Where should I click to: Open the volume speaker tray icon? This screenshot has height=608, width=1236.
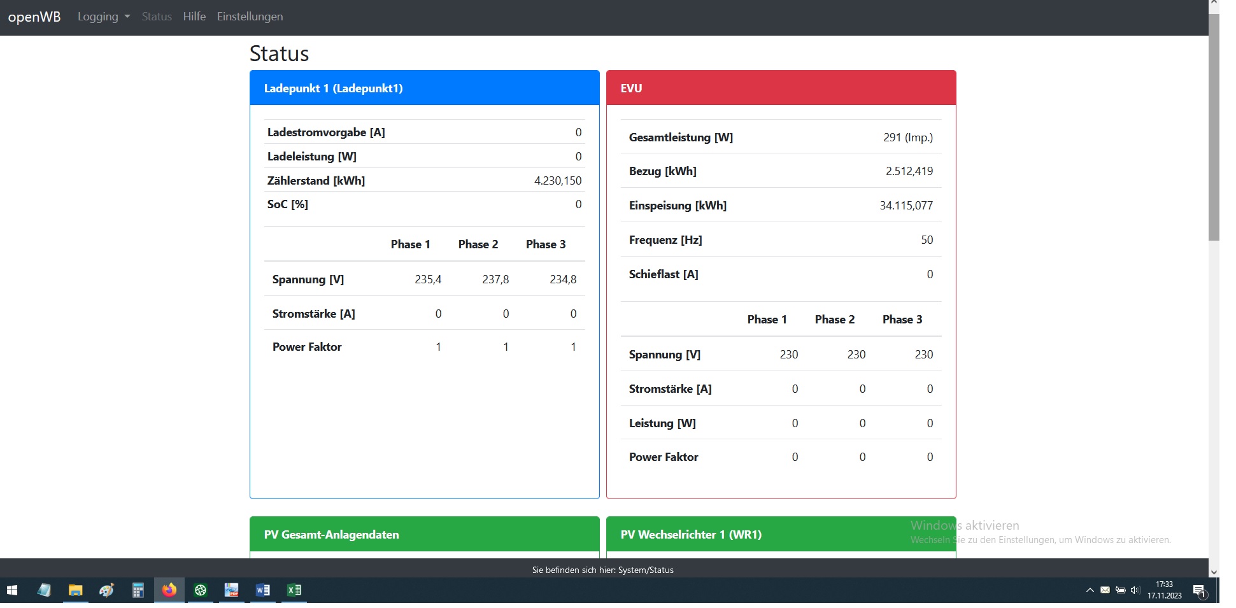coord(1135,590)
